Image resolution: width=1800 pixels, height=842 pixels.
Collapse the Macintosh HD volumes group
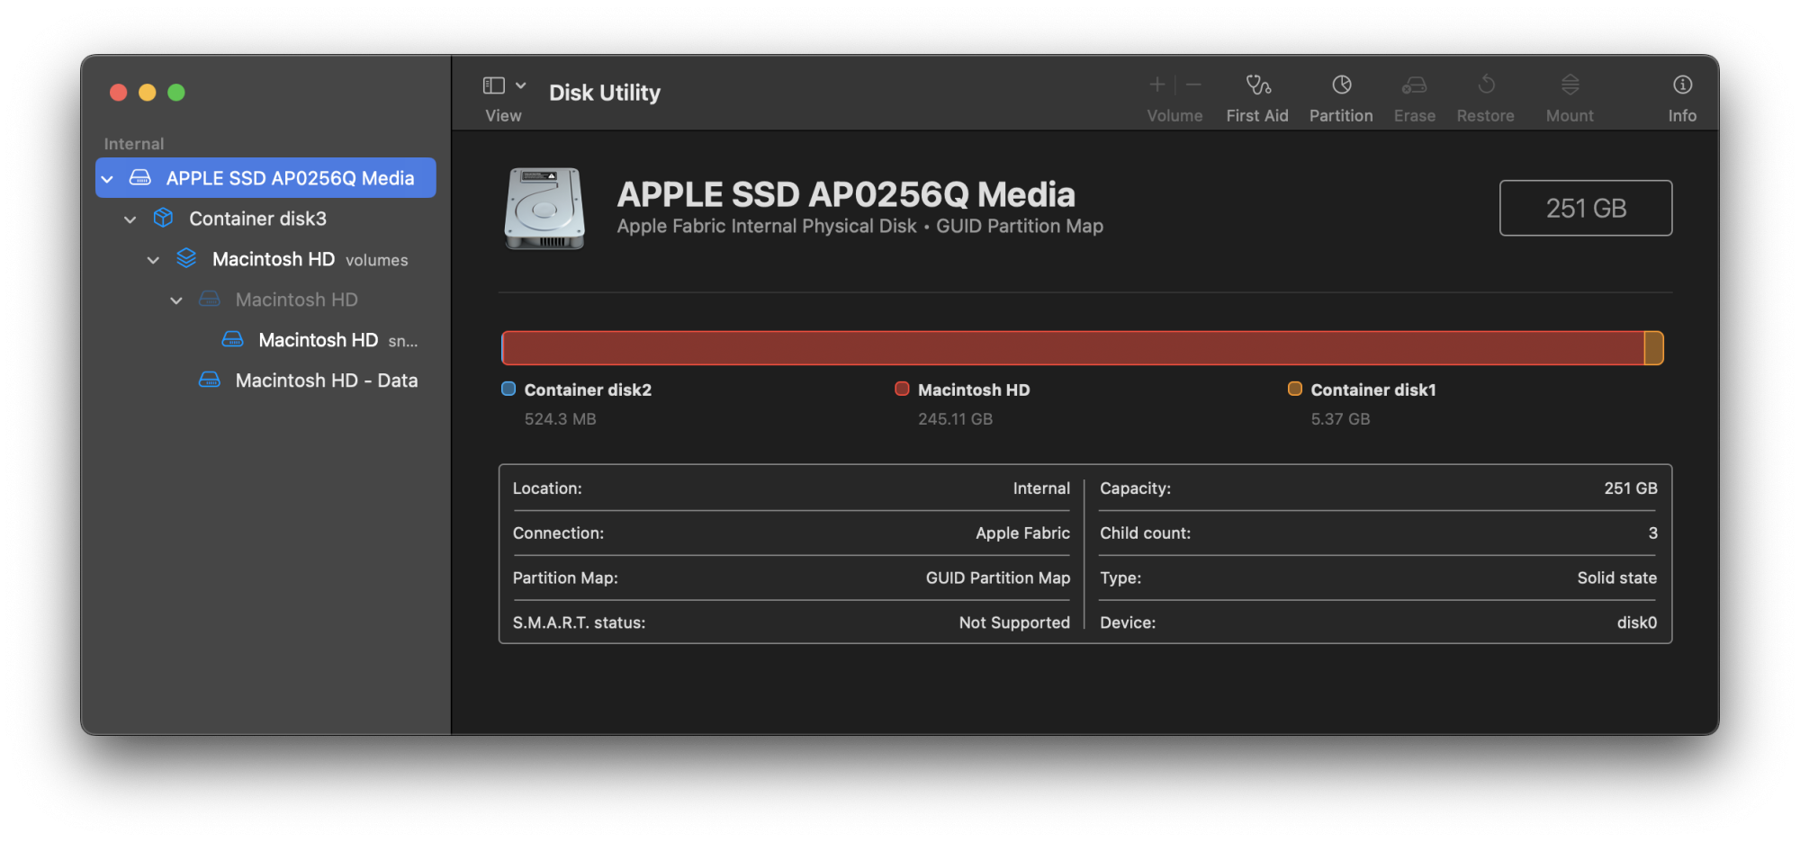point(154,260)
